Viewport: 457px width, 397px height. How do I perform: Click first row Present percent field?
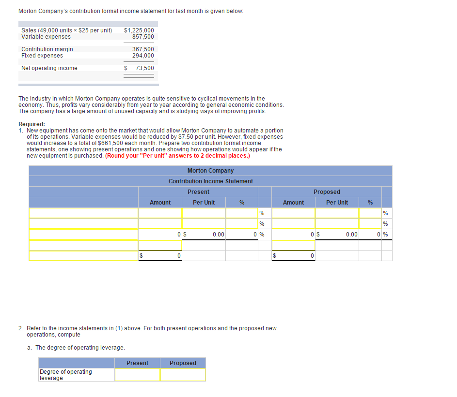[x=242, y=213]
